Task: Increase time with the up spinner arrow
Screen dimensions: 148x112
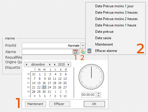Action: click(98, 93)
